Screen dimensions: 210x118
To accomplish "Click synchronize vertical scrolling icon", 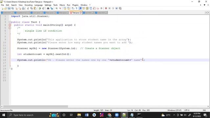I will click(x=65, y=8).
